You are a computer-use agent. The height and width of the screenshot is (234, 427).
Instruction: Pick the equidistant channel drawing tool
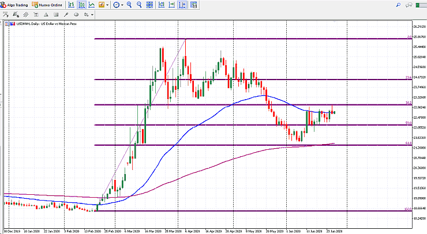click(26, 14)
